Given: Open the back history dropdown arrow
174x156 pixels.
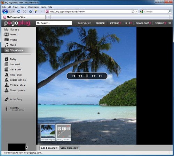Looking at the screenshot, I should point(14,11).
